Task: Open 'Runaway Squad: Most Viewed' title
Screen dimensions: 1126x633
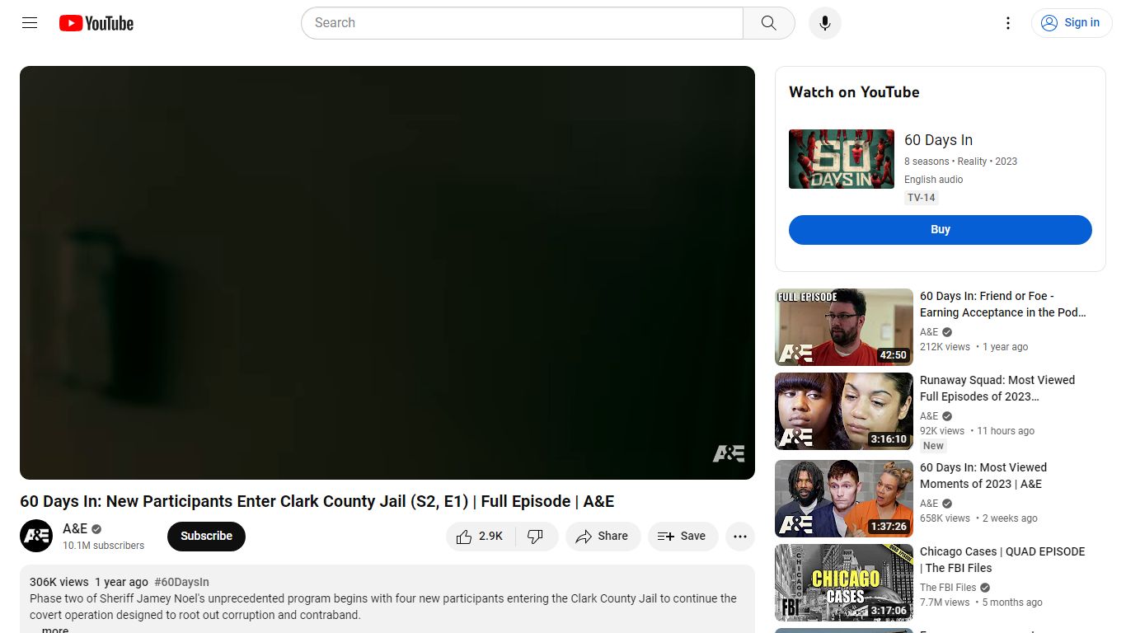Action: [x=997, y=388]
